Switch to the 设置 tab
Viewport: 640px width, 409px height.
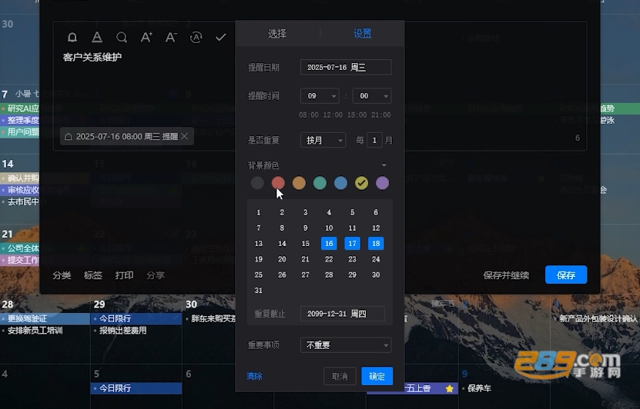click(363, 33)
